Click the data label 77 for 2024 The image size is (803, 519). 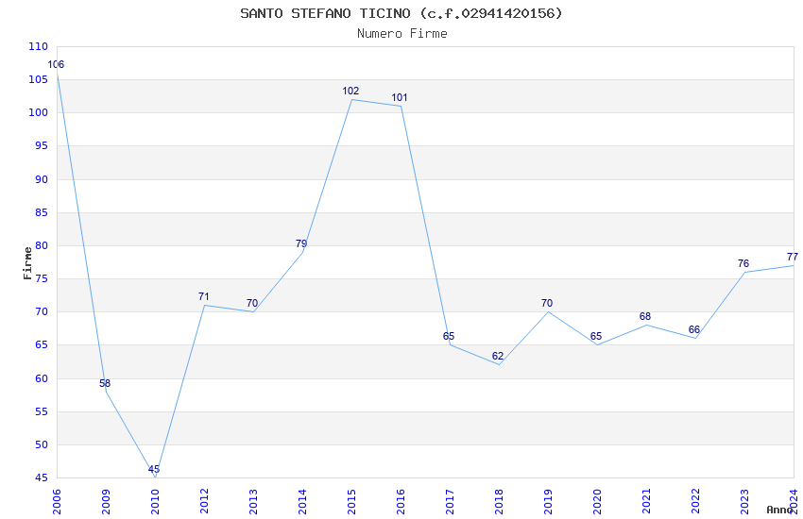793,257
